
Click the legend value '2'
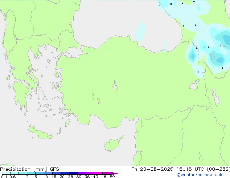tap(27, 177)
